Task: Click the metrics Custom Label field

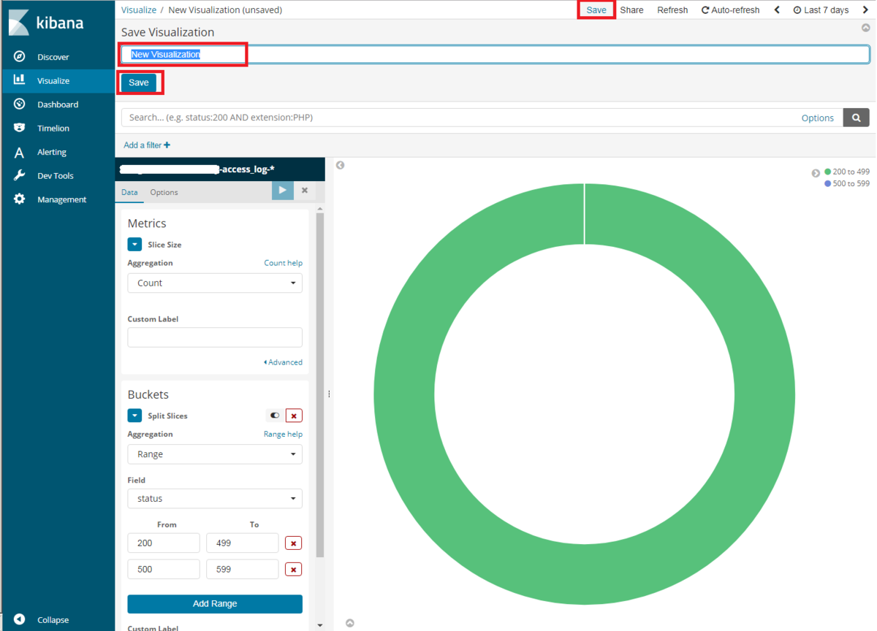Action: click(215, 337)
